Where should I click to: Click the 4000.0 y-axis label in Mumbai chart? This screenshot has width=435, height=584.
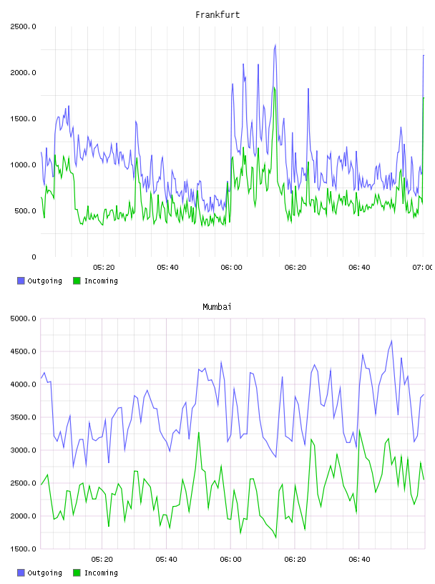23,384
